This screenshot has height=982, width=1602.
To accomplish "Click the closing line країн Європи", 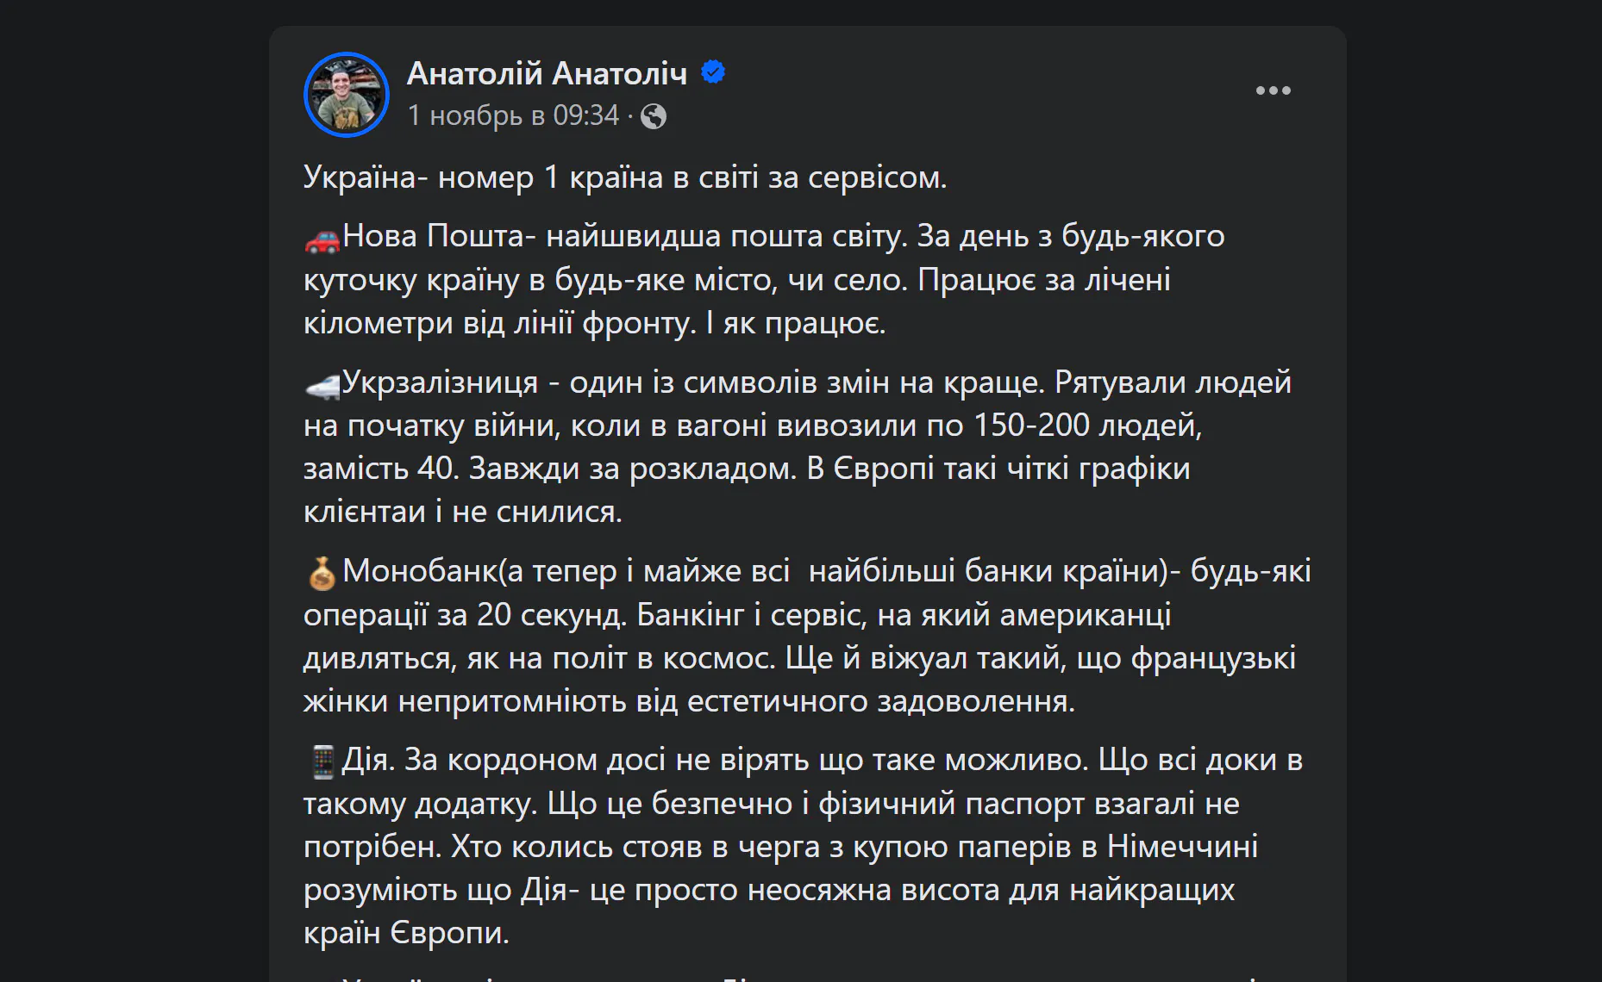I will [406, 933].
